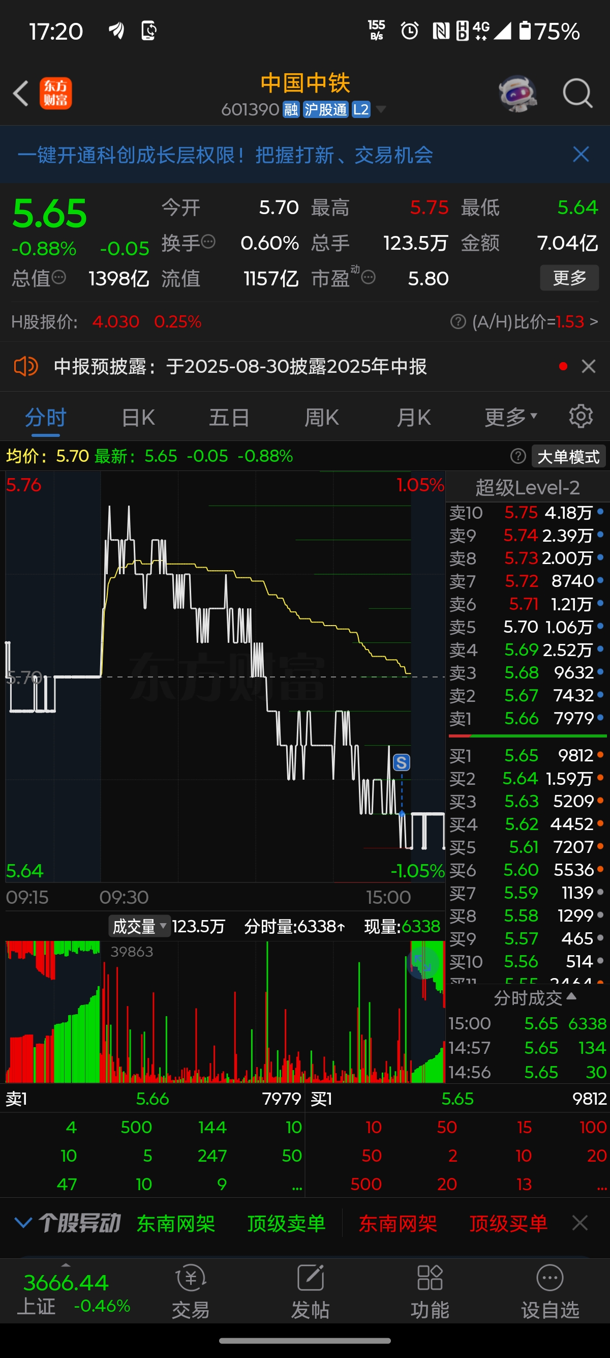Select the 买1 5.65 order row

coord(527,755)
